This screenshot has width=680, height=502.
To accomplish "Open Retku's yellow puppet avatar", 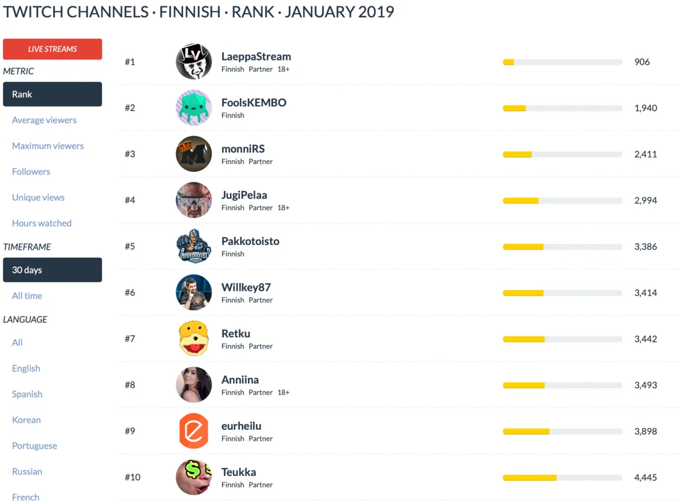I will pos(193,339).
